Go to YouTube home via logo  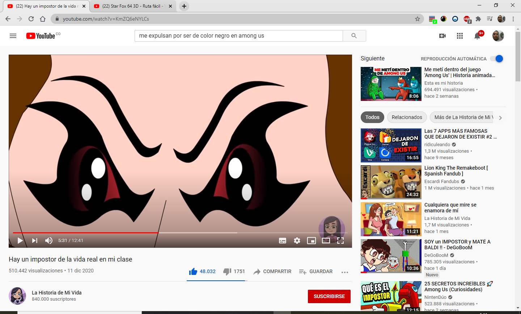coord(41,36)
